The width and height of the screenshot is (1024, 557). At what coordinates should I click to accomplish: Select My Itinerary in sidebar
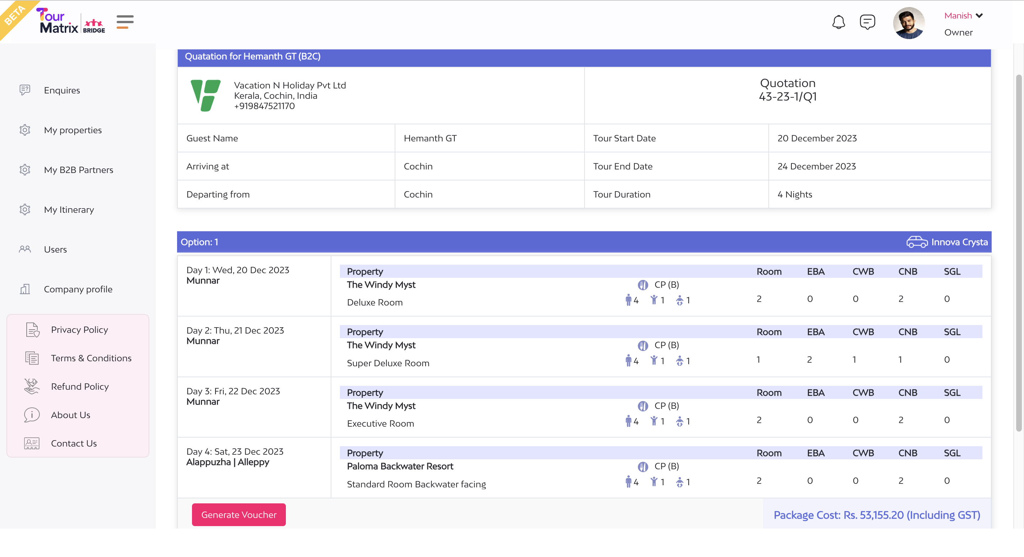click(69, 209)
